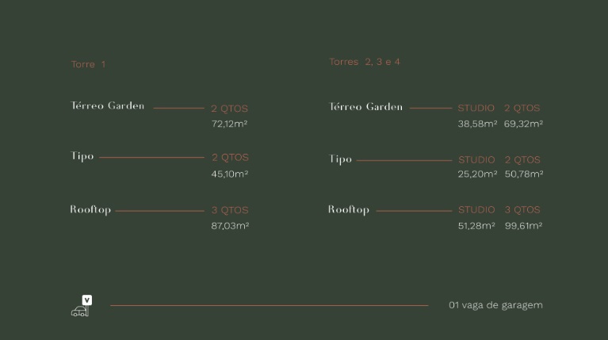
Task: Click the 87,03m² area value
Action: coord(230,226)
